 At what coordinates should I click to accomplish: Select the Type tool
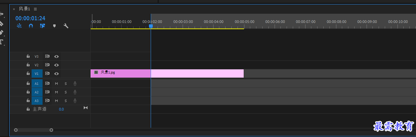coord(1,42)
